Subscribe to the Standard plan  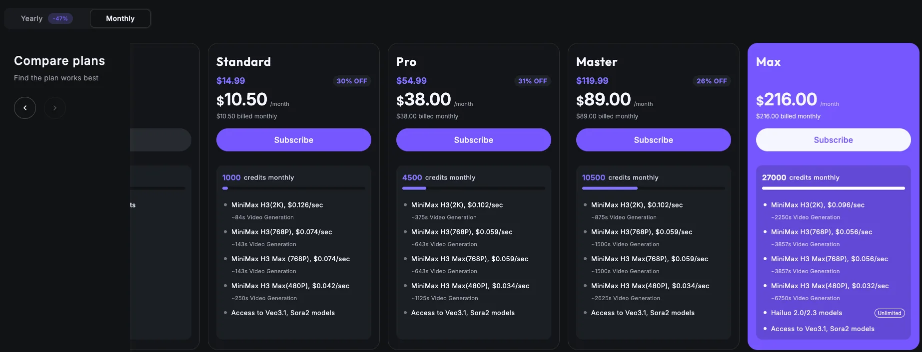coord(294,140)
